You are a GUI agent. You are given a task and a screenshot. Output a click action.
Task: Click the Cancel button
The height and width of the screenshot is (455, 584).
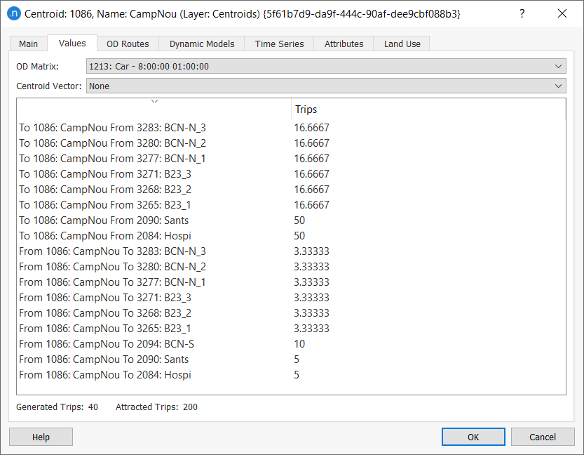point(543,436)
